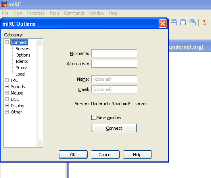Select the Other category label
The height and width of the screenshot is (178, 211).
16,112
